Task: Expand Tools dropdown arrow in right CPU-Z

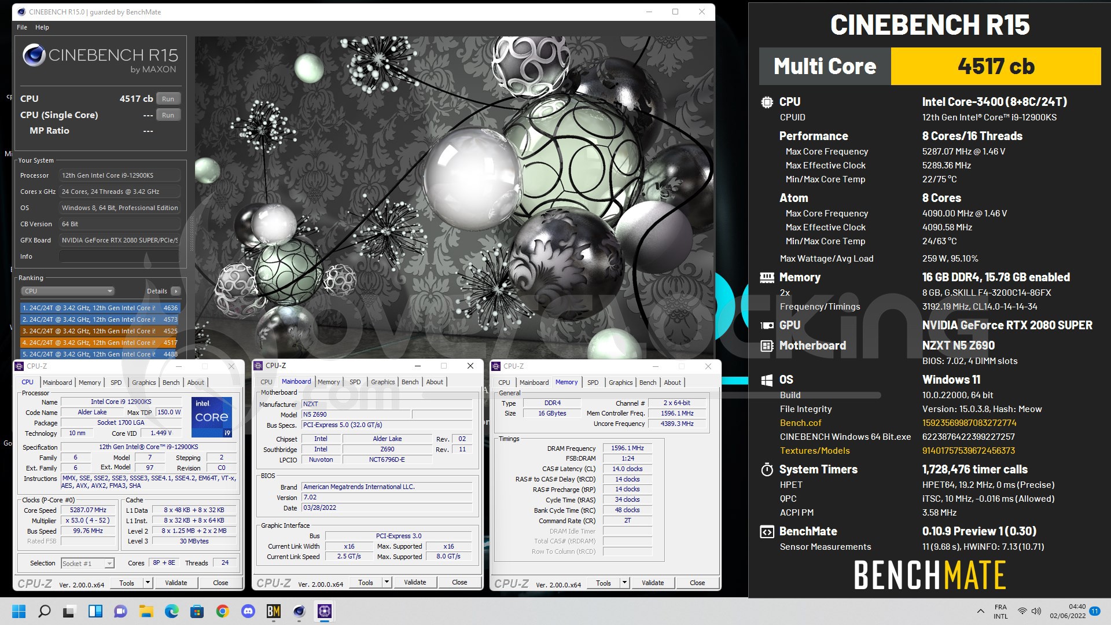Action: pyautogui.click(x=625, y=583)
